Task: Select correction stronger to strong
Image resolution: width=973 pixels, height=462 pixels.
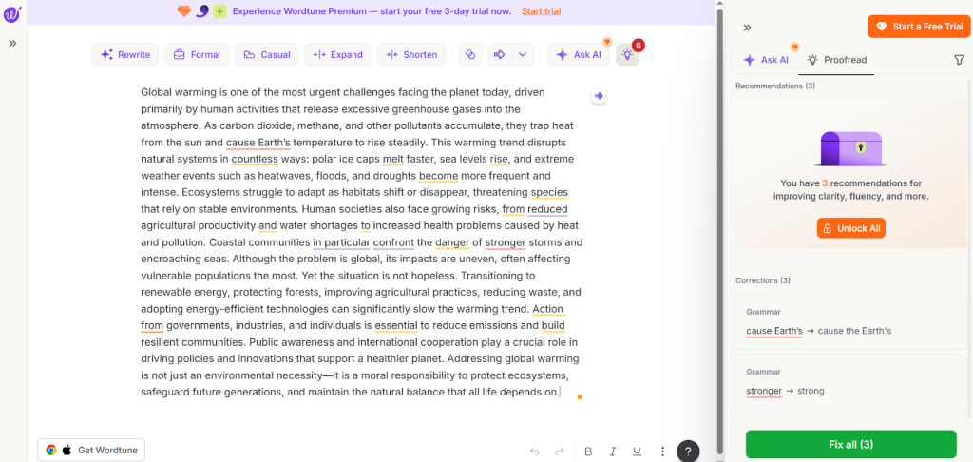Action: pyautogui.click(x=850, y=382)
